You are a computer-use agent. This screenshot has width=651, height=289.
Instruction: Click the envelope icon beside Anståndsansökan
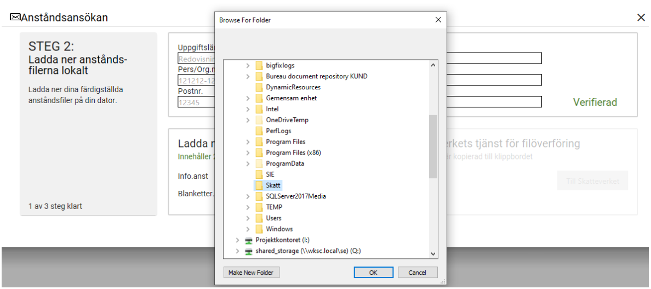pos(15,18)
